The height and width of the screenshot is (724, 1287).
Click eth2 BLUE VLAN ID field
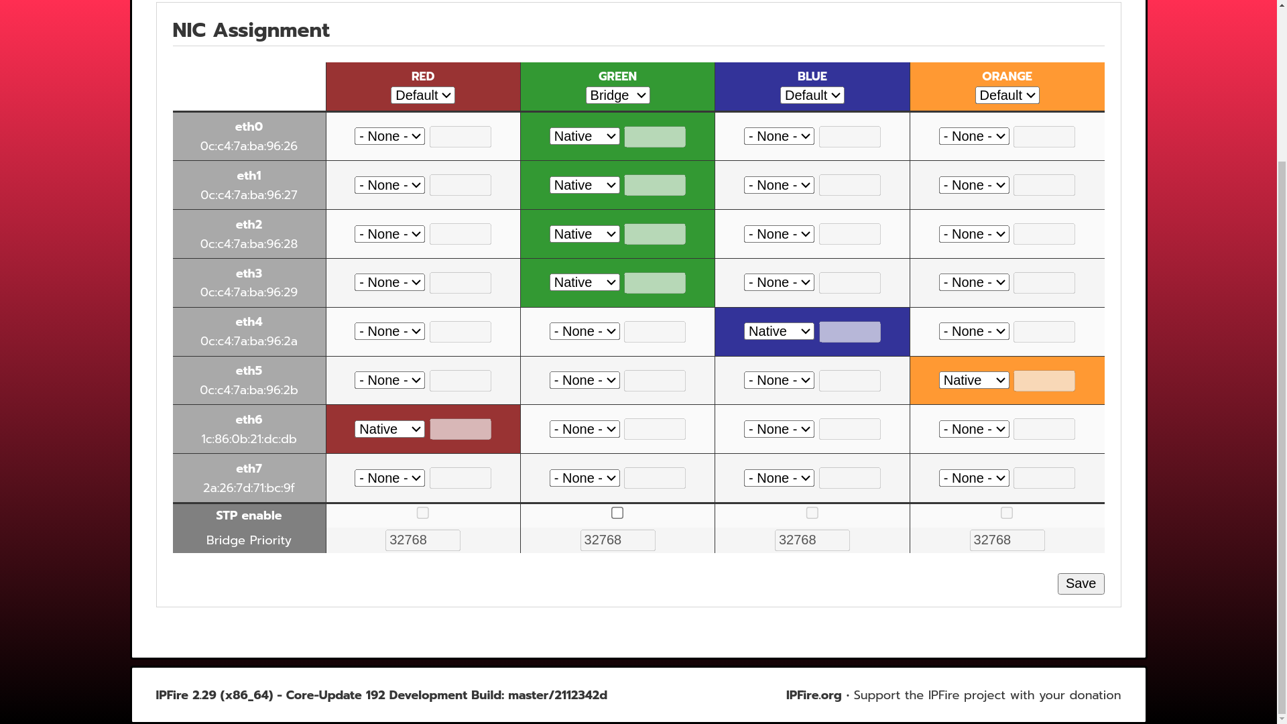pos(850,234)
